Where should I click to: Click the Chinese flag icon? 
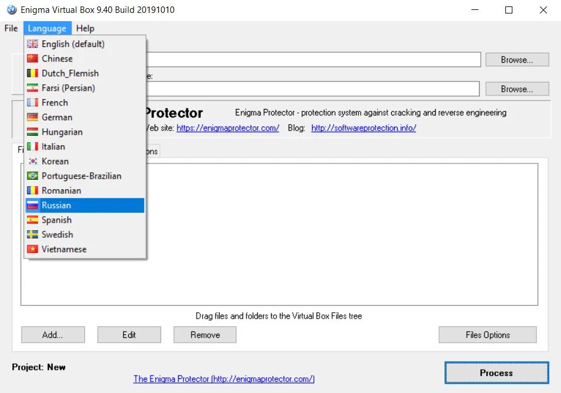click(x=32, y=59)
